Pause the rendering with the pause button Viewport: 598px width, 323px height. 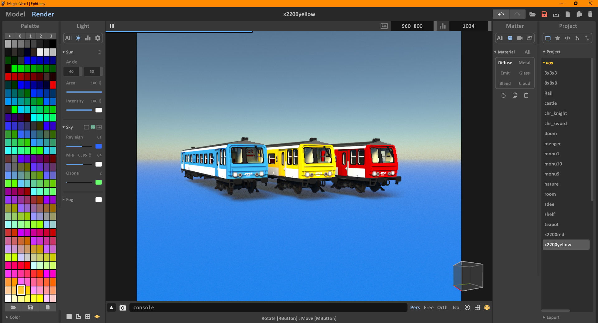112,26
